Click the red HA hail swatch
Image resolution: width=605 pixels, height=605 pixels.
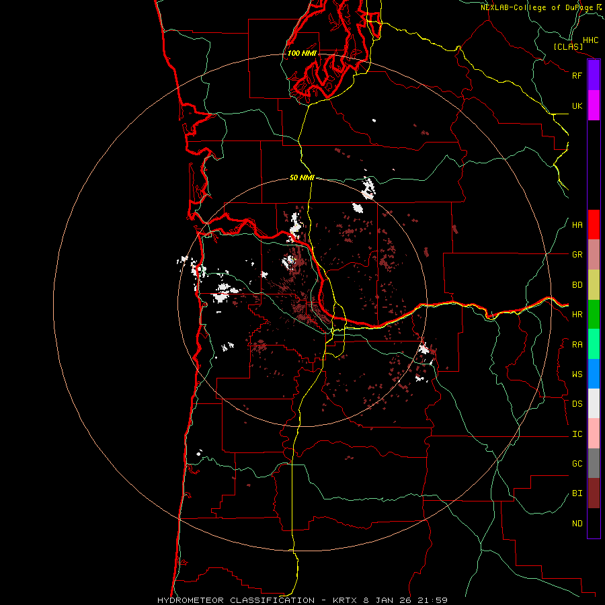(594, 225)
